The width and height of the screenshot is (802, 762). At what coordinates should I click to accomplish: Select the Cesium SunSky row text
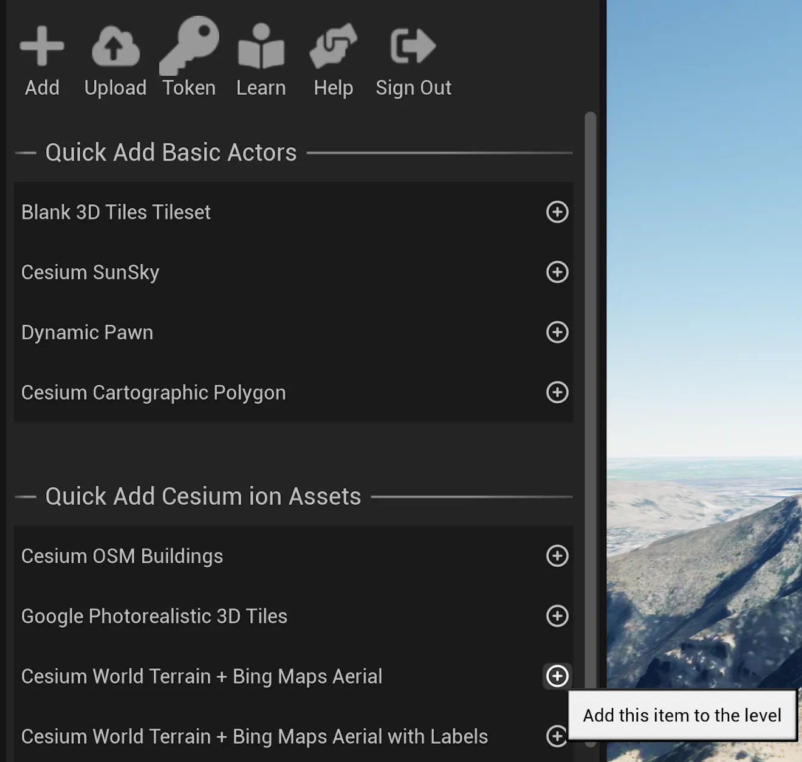click(91, 272)
